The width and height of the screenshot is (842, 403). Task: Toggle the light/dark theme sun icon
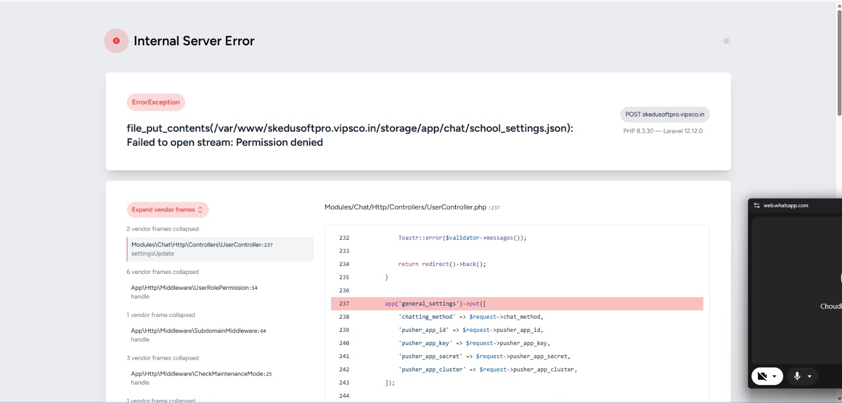[726, 41]
